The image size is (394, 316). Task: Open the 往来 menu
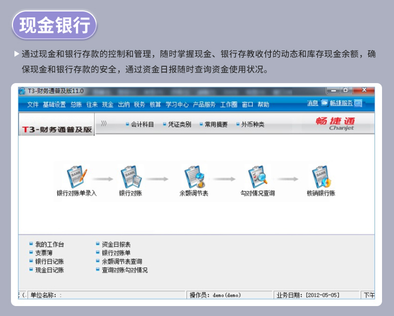92,105
